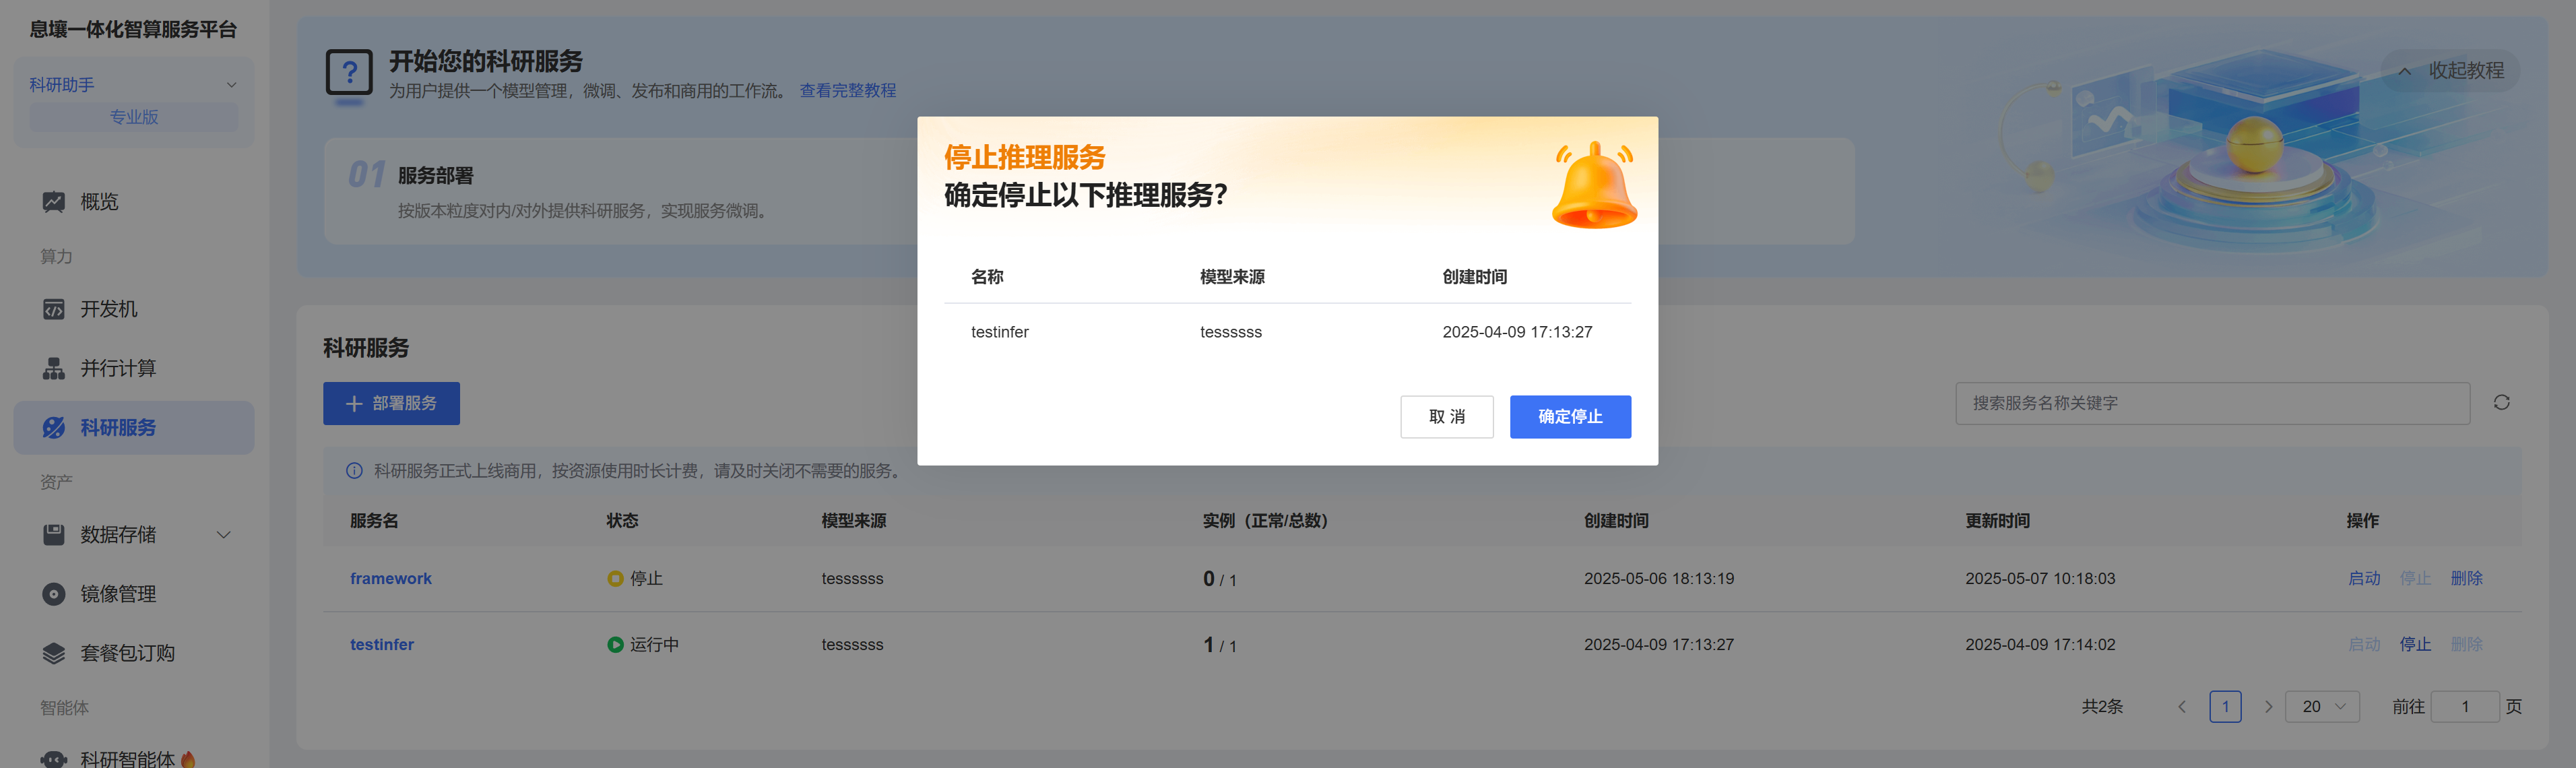Open the 科研智能体 menu item

point(127,758)
